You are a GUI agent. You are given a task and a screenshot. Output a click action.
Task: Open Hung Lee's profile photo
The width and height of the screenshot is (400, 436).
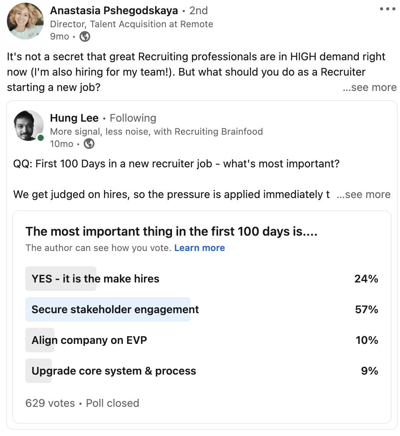[x=29, y=125]
